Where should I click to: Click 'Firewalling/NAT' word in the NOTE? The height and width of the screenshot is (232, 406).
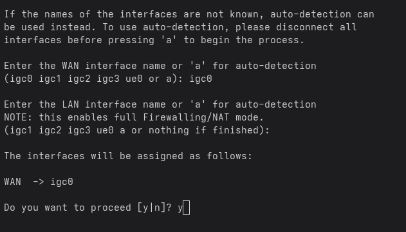(x=186, y=117)
